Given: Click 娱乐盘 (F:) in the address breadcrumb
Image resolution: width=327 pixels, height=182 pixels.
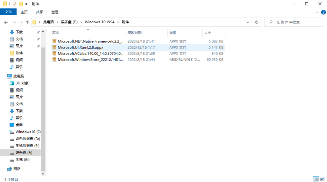Looking at the screenshot, I should 69,22.
